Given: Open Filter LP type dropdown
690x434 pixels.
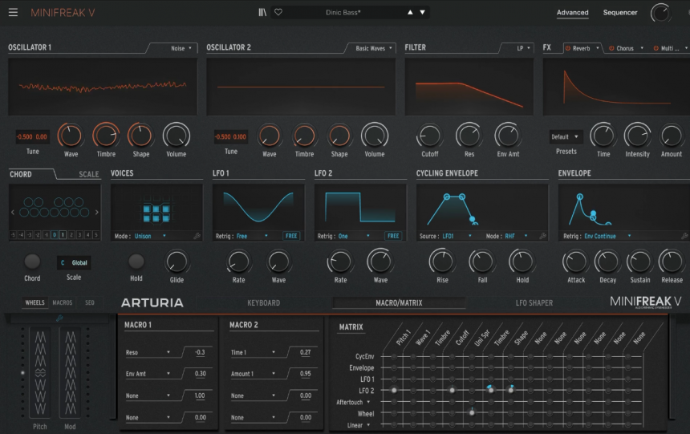Looking at the screenshot, I should coord(523,48).
